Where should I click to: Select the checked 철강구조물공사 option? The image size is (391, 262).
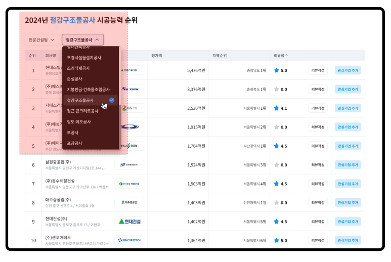[x=90, y=100]
